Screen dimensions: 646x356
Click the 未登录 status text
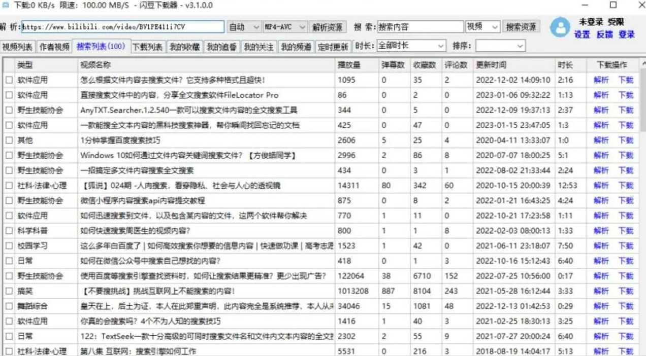pyautogui.click(x=591, y=22)
